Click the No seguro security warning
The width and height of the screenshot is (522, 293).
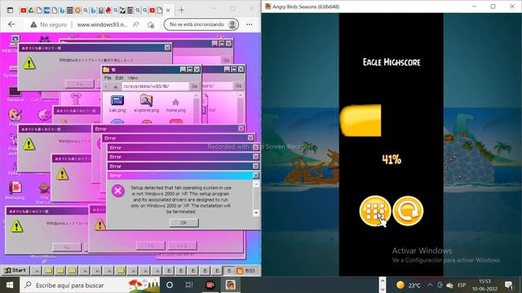tap(49, 24)
